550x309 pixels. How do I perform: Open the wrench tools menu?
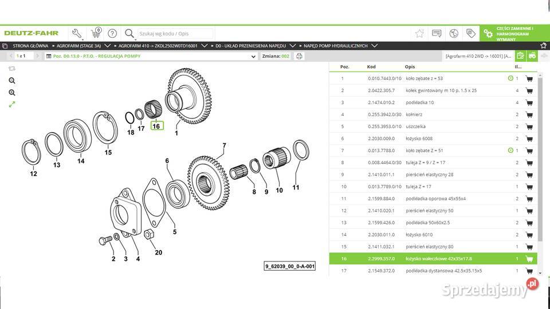[77, 33]
